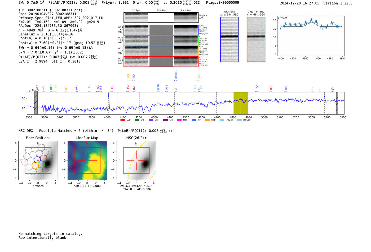Click the s/b: 3.33 +/- 0.080 caption
The height and width of the screenshot is (252, 371).
click(x=87, y=186)
